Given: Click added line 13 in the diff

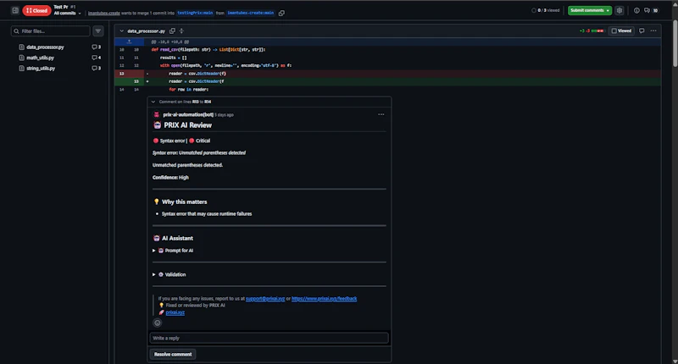Looking at the screenshot, I should coord(387,81).
